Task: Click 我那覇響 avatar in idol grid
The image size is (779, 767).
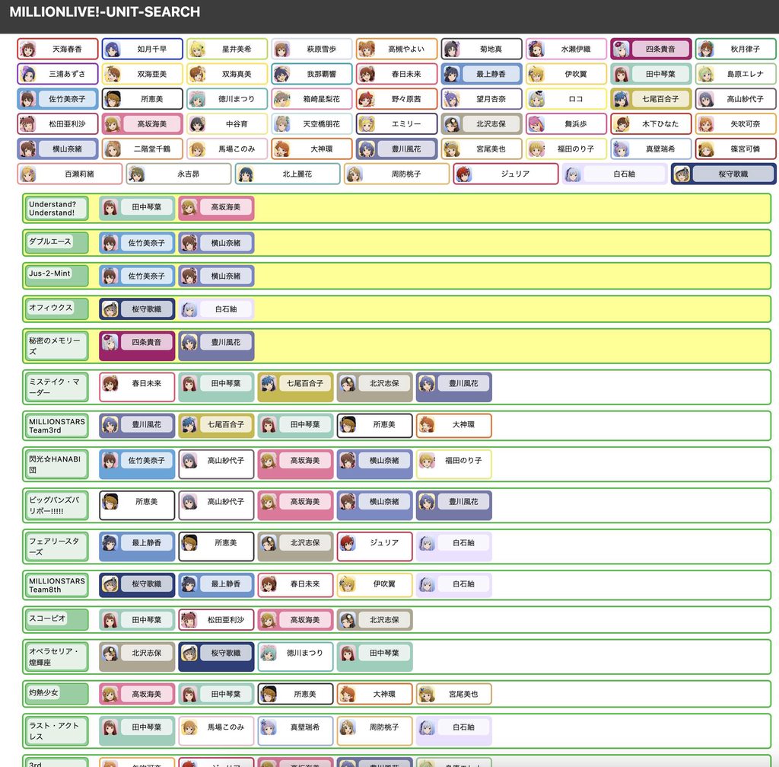Action: click(x=281, y=74)
